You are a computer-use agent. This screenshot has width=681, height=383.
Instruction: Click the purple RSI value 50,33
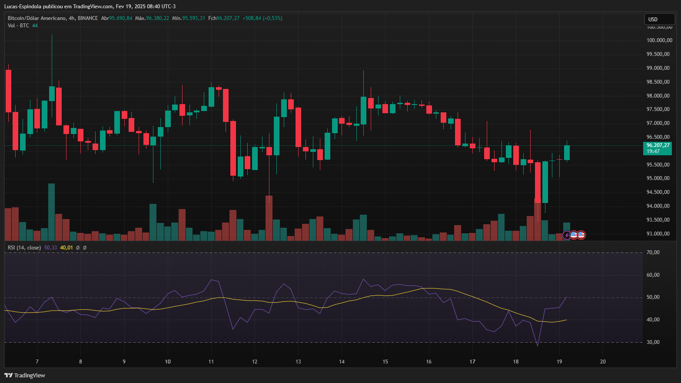coord(50,248)
